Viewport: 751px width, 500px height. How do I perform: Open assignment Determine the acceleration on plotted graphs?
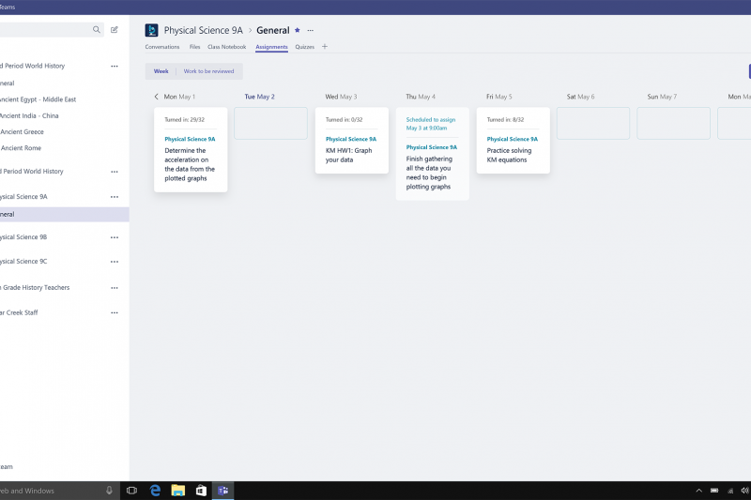click(x=191, y=150)
